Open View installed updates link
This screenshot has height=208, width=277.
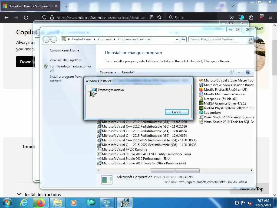click(65, 60)
